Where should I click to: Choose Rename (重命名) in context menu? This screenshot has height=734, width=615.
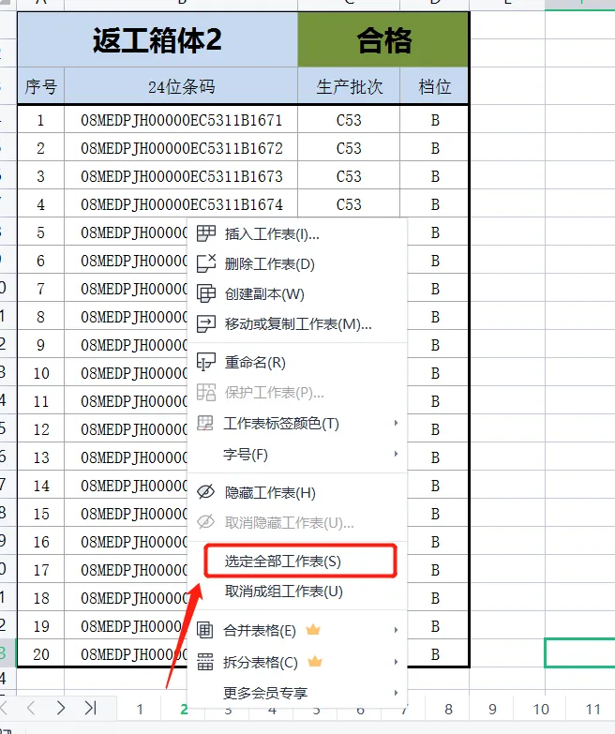pyautogui.click(x=297, y=363)
